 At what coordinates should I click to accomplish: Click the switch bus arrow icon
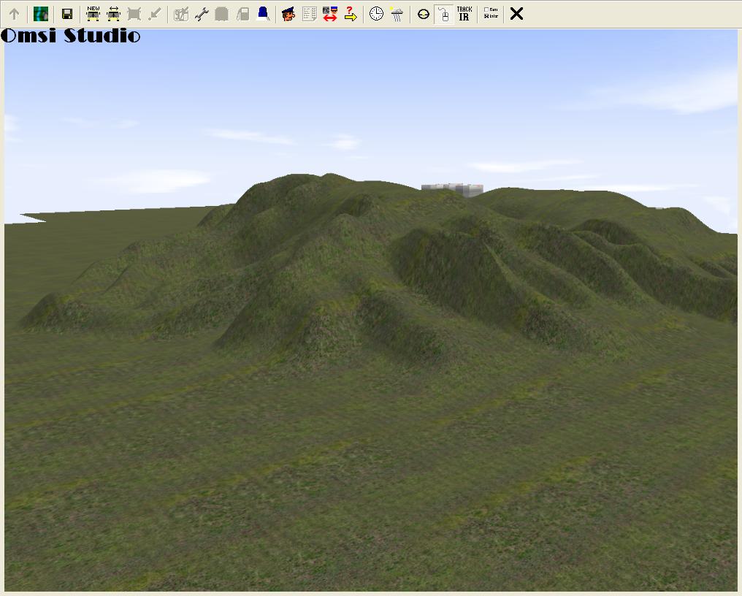113,14
